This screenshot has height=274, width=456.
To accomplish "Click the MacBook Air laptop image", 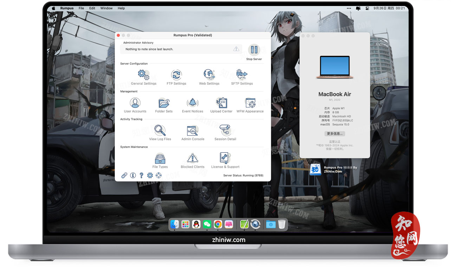I will tap(335, 67).
